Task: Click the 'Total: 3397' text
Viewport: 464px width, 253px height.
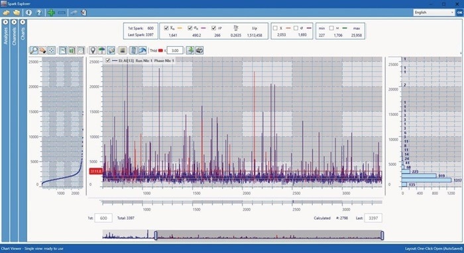Action: click(x=126, y=218)
